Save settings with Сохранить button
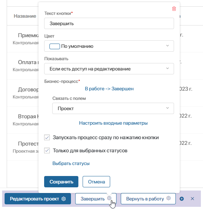 tap(61, 182)
